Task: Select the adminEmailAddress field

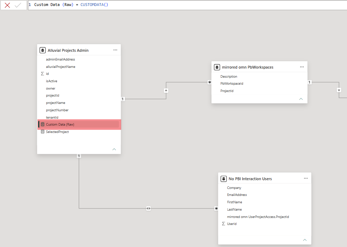Action: tap(61, 59)
